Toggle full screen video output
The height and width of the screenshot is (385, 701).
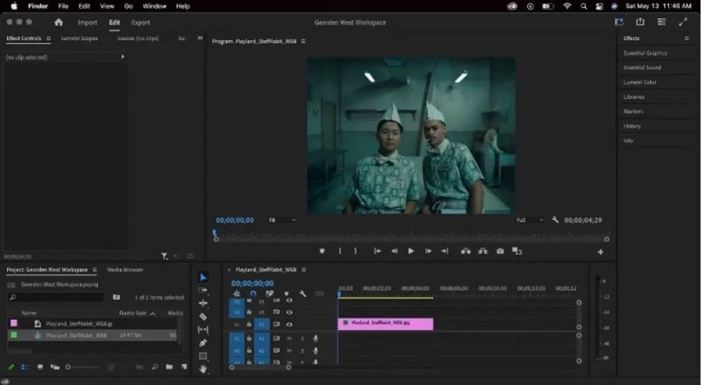coord(682,22)
